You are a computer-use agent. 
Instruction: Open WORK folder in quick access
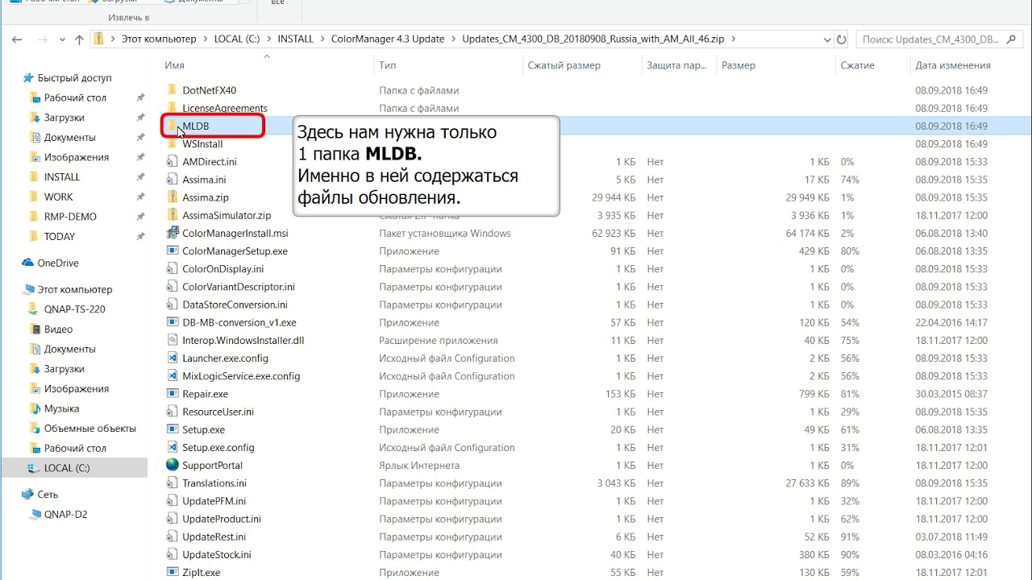click(x=58, y=197)
